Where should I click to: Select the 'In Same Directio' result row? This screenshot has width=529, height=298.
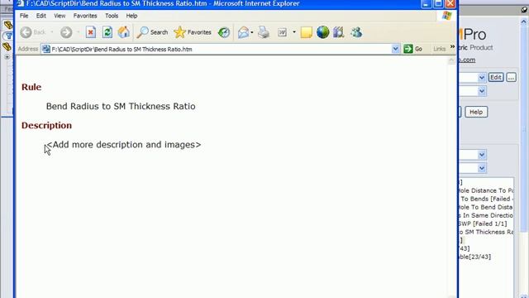486,215
